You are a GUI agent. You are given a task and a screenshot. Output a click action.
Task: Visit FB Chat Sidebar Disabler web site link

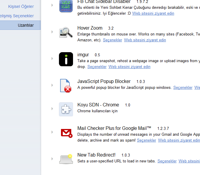coord(153,13)
